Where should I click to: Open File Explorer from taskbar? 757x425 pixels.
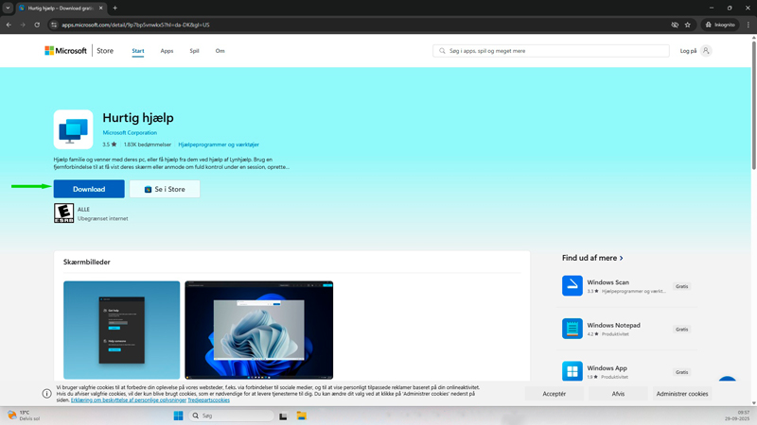(x=302, y=416)
